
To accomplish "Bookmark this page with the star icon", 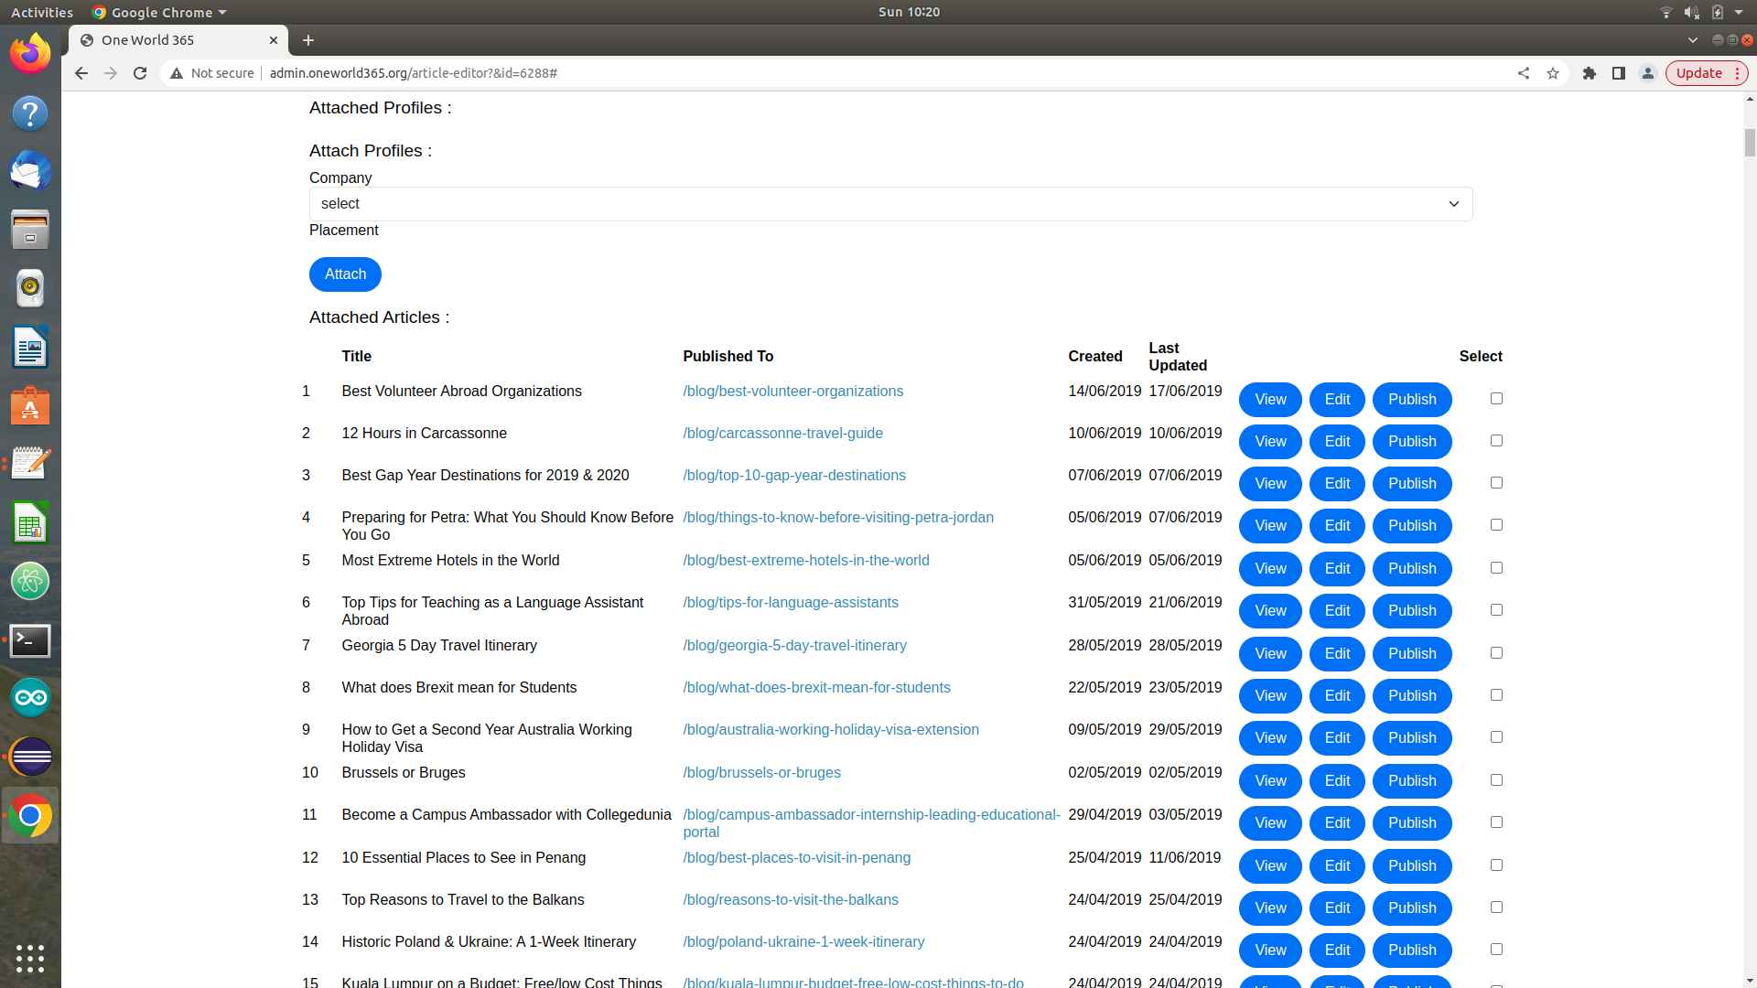I will 1553,73.
